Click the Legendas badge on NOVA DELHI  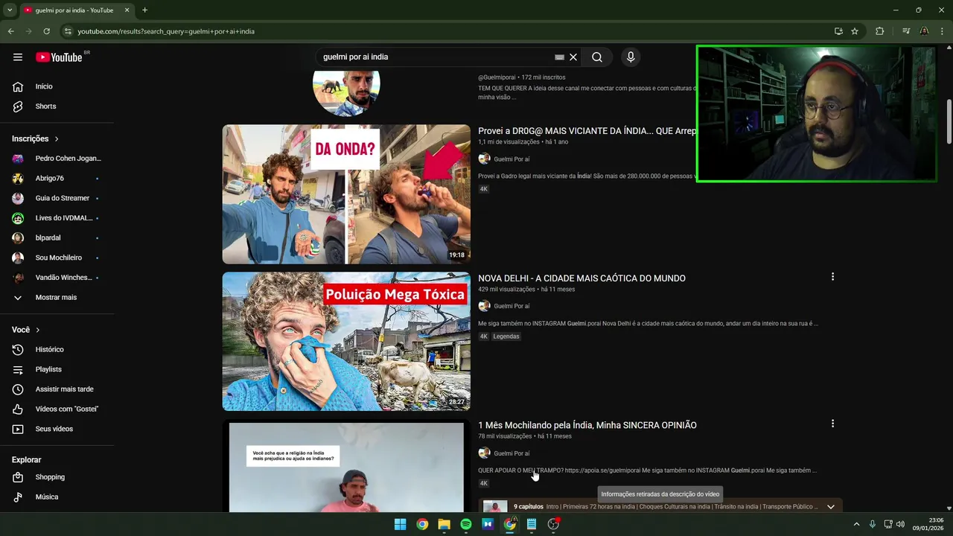pyautogui.click(x=506, y=336)
